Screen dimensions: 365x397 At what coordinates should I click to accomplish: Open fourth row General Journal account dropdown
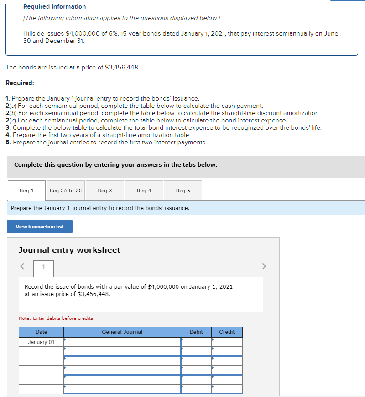pos(122,370)
